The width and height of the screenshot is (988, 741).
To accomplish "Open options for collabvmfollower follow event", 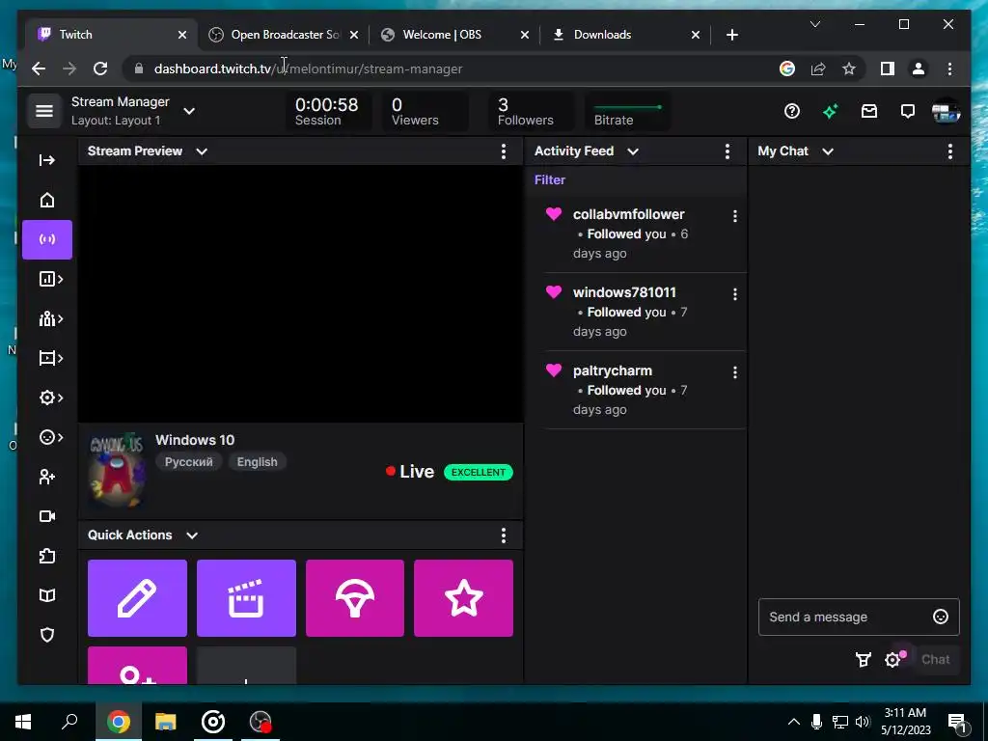I will click(734, 216).
